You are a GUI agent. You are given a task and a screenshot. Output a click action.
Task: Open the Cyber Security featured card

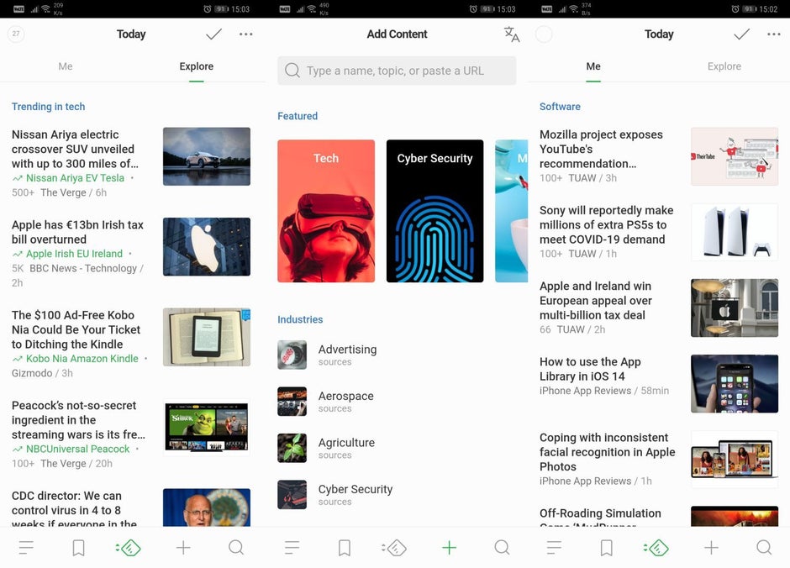[434, 211]
